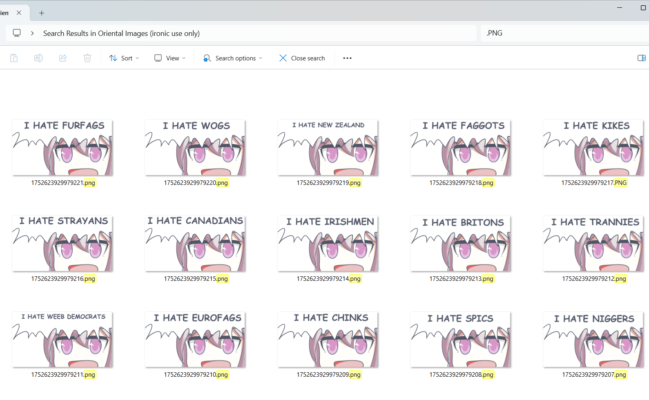Select thumbnail of file 1752623929979217.PNG
Viewport: 649px width, 400px height.
pyautogui.click(x=593, y=148)
